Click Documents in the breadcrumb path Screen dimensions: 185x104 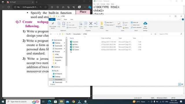[77, 34]
